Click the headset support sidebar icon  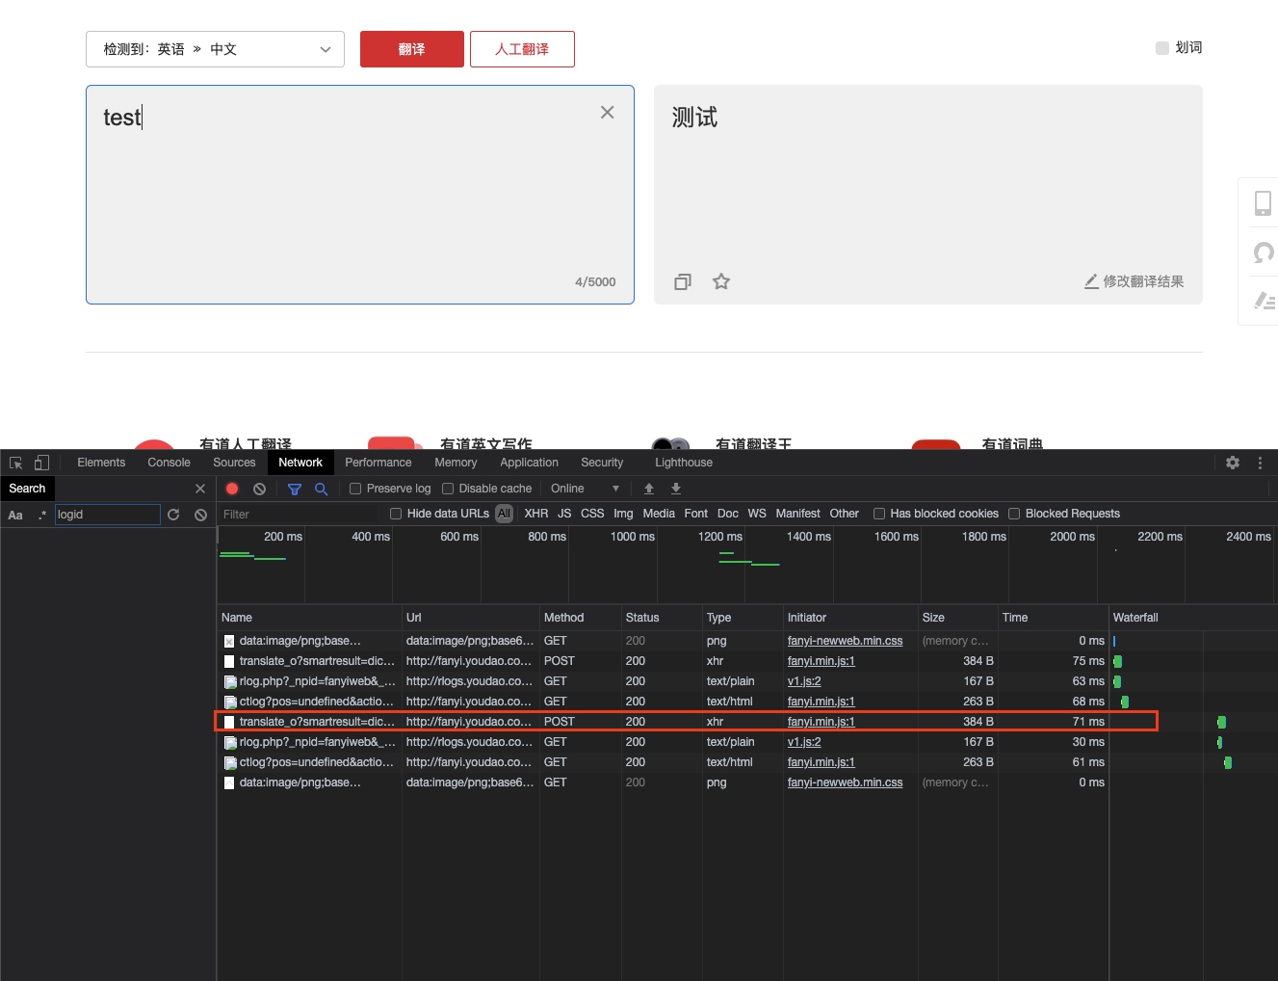pos(1264,252)
